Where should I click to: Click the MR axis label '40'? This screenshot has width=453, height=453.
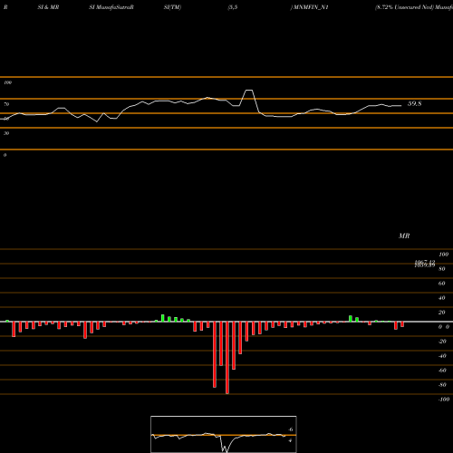442,298
